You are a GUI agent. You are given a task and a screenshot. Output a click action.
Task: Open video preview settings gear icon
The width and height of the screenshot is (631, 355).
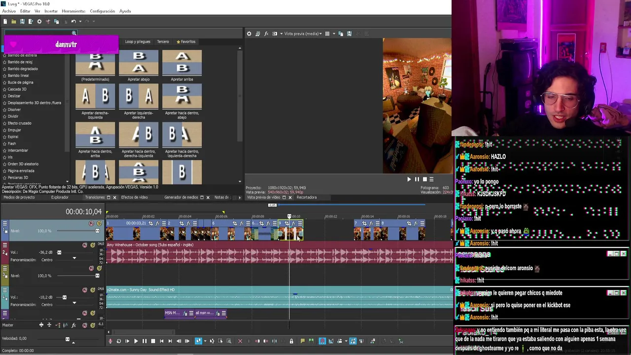click(x=249, y=34)
